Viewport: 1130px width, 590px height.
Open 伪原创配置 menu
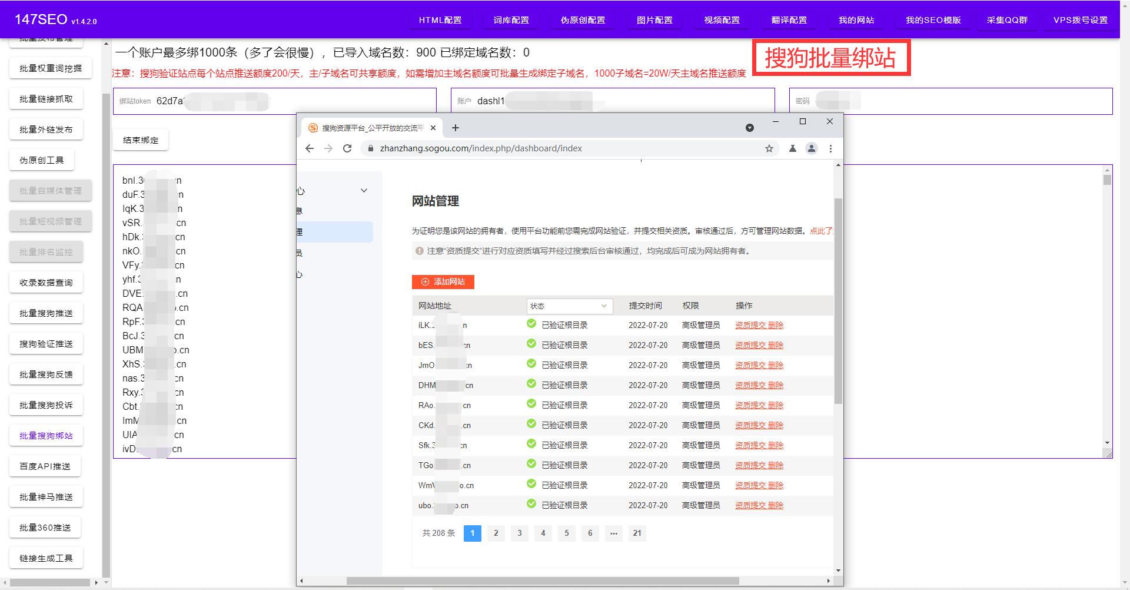tap(583, 20)
